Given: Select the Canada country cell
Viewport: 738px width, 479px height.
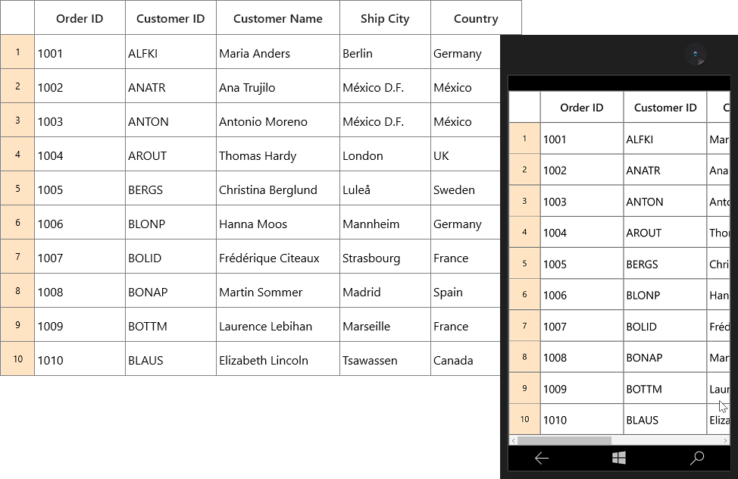Looking at the screenshot, I should [x=466, y=359].
